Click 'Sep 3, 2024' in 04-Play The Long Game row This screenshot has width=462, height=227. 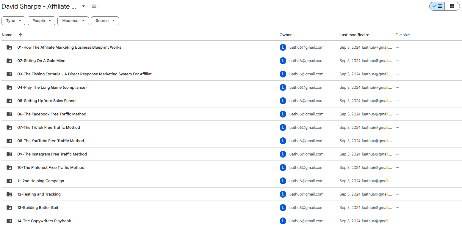pos(350,88)
